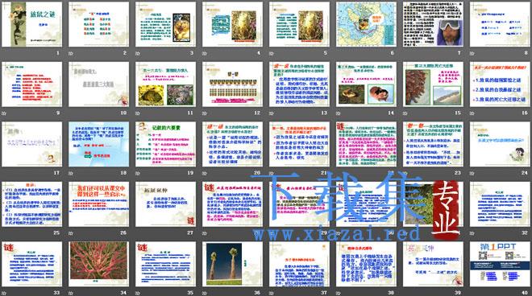Click the animation star icon below slide 2
This screenshot has width=532, height=296.
(71, 53)
